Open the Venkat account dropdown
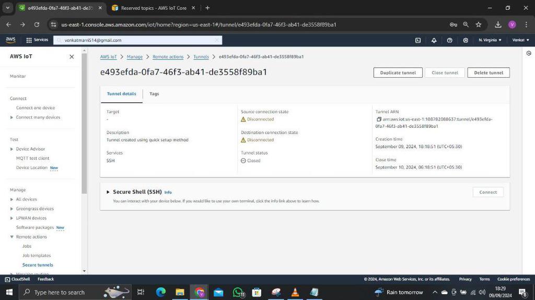The height and width of the screenshot is (300, 535). coord(521,40)
